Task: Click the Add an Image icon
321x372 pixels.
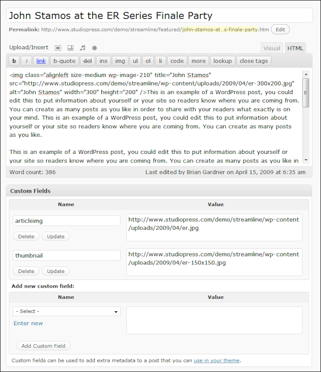Action: pos(58,48)
